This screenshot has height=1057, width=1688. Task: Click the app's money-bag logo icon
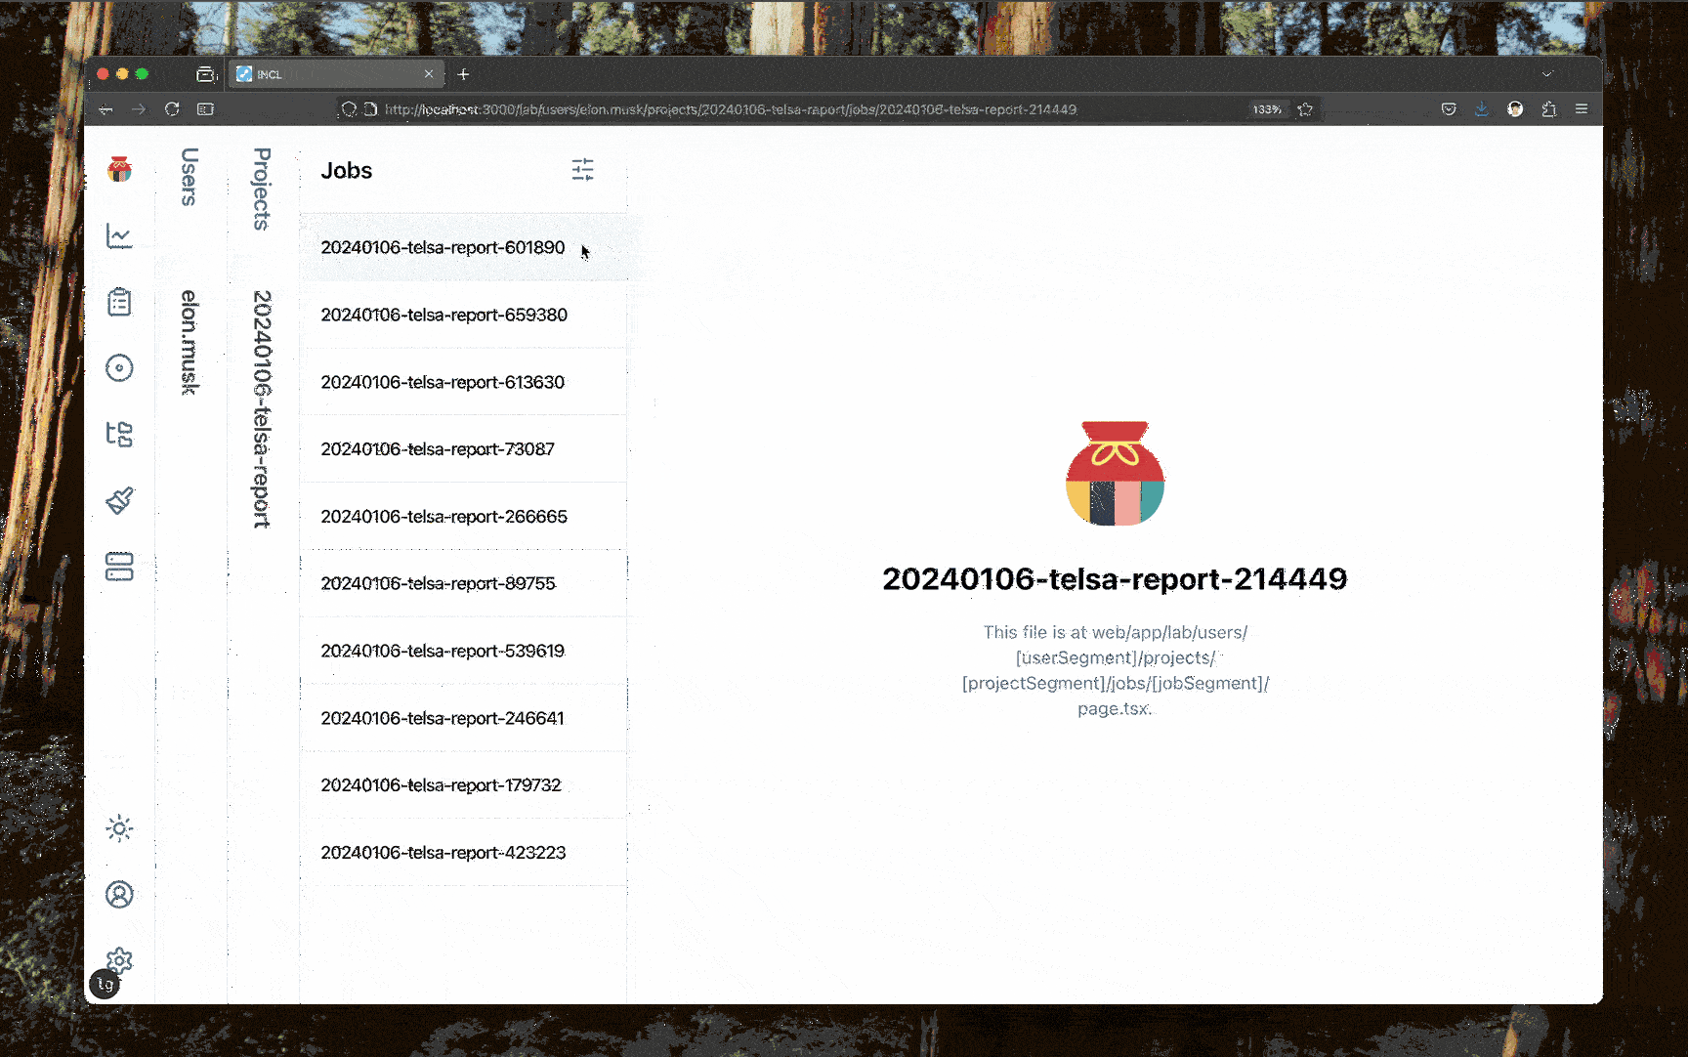point(119,169)
